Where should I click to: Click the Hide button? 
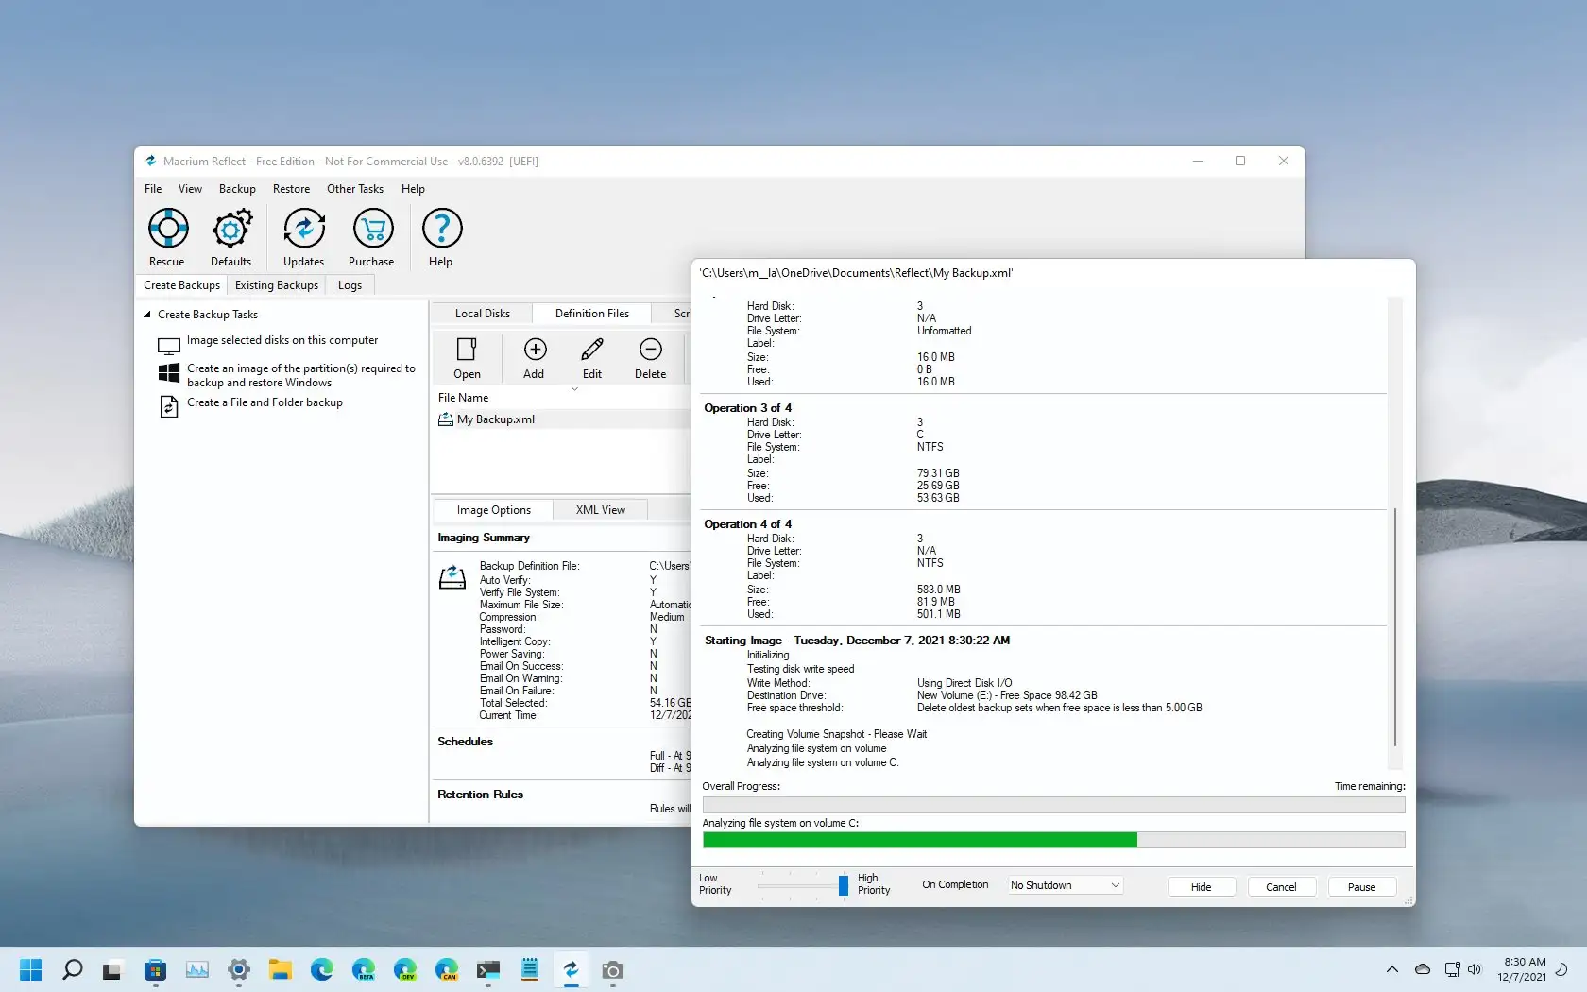1202,887
